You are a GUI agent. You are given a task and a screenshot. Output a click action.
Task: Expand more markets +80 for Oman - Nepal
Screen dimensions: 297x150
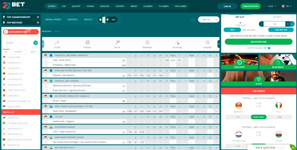pos(124,101)
